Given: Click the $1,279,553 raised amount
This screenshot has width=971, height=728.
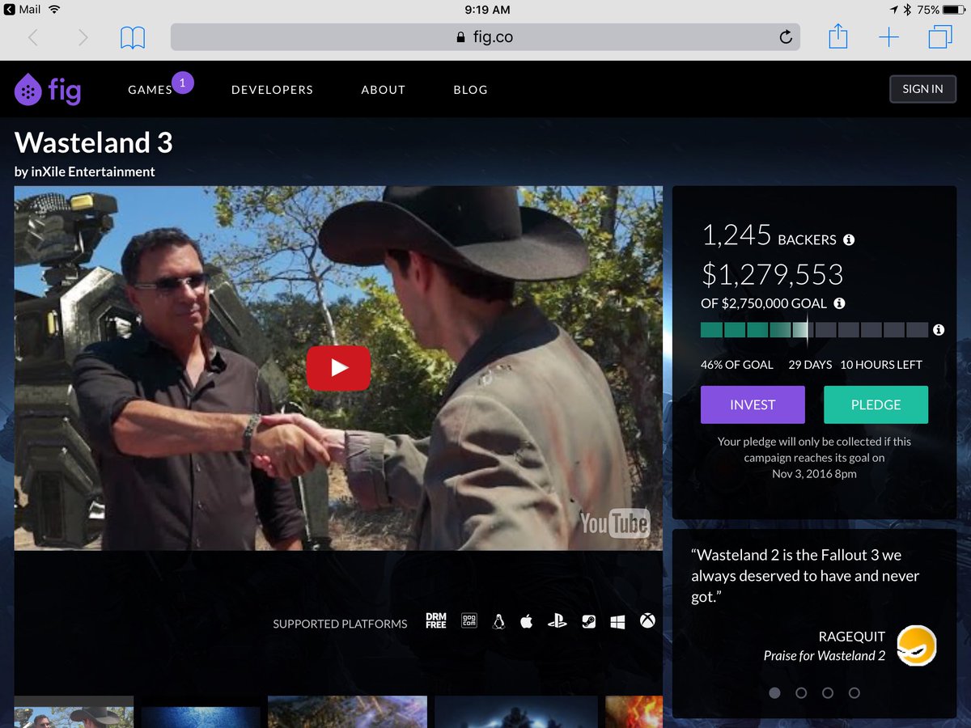Looking at the screenshot, I should click(x=772, y=275).
